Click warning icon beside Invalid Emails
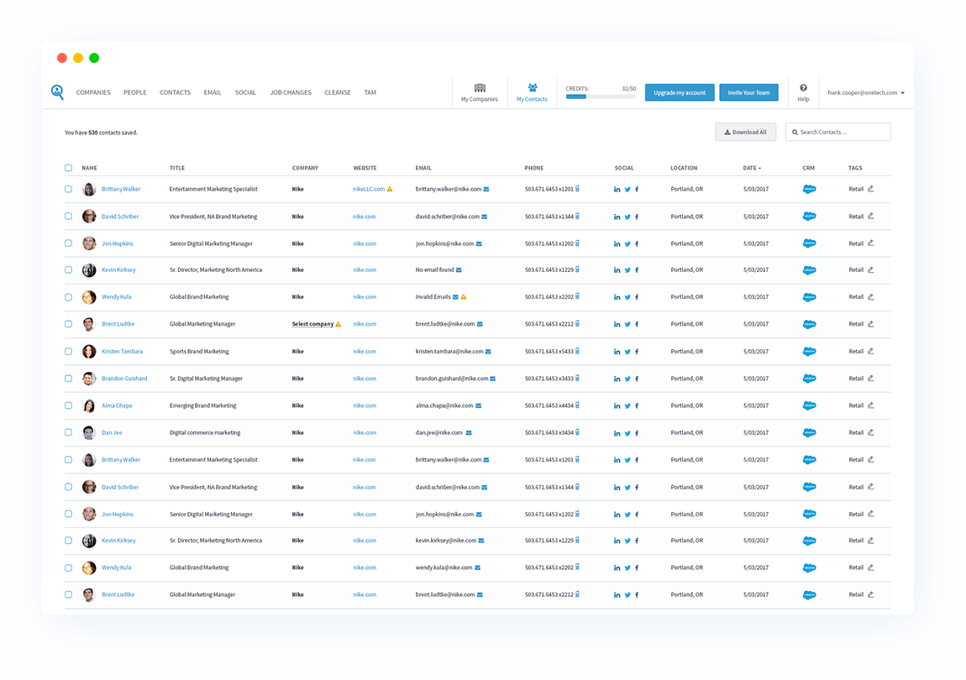 464,297
